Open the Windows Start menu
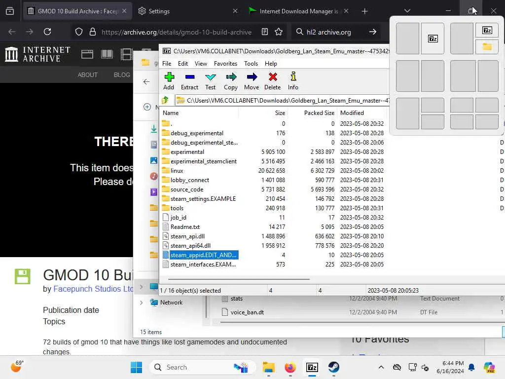Viewport: 505px width, 379px height. click(x=136, y=367)
